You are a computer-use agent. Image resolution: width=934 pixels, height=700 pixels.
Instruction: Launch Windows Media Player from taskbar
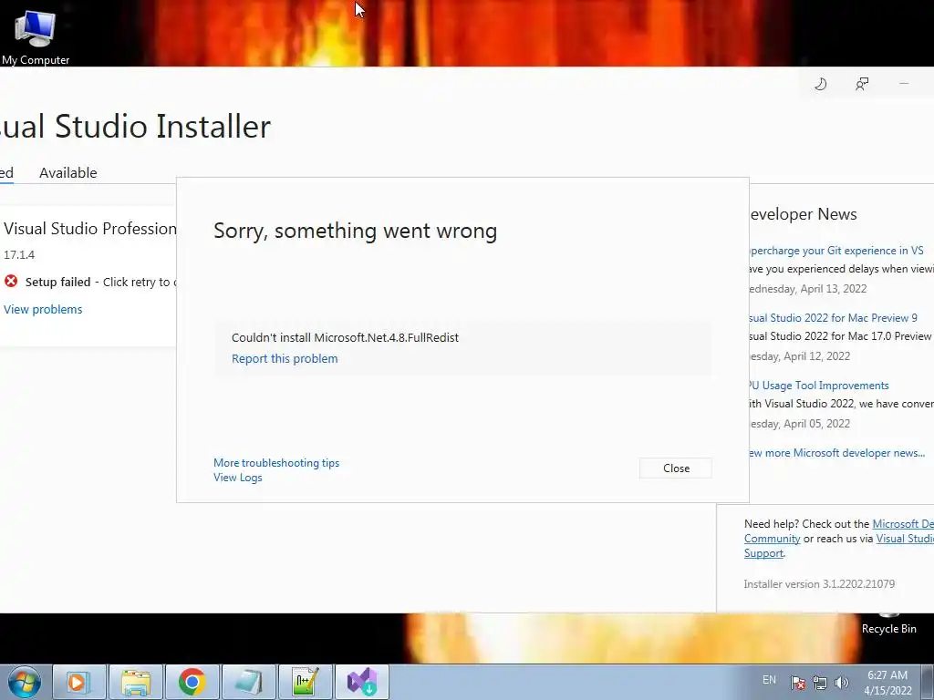78,682
